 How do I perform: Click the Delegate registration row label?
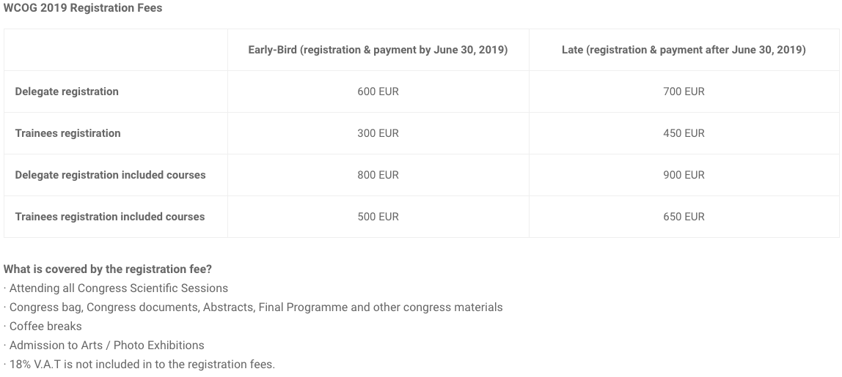[67, 92]
